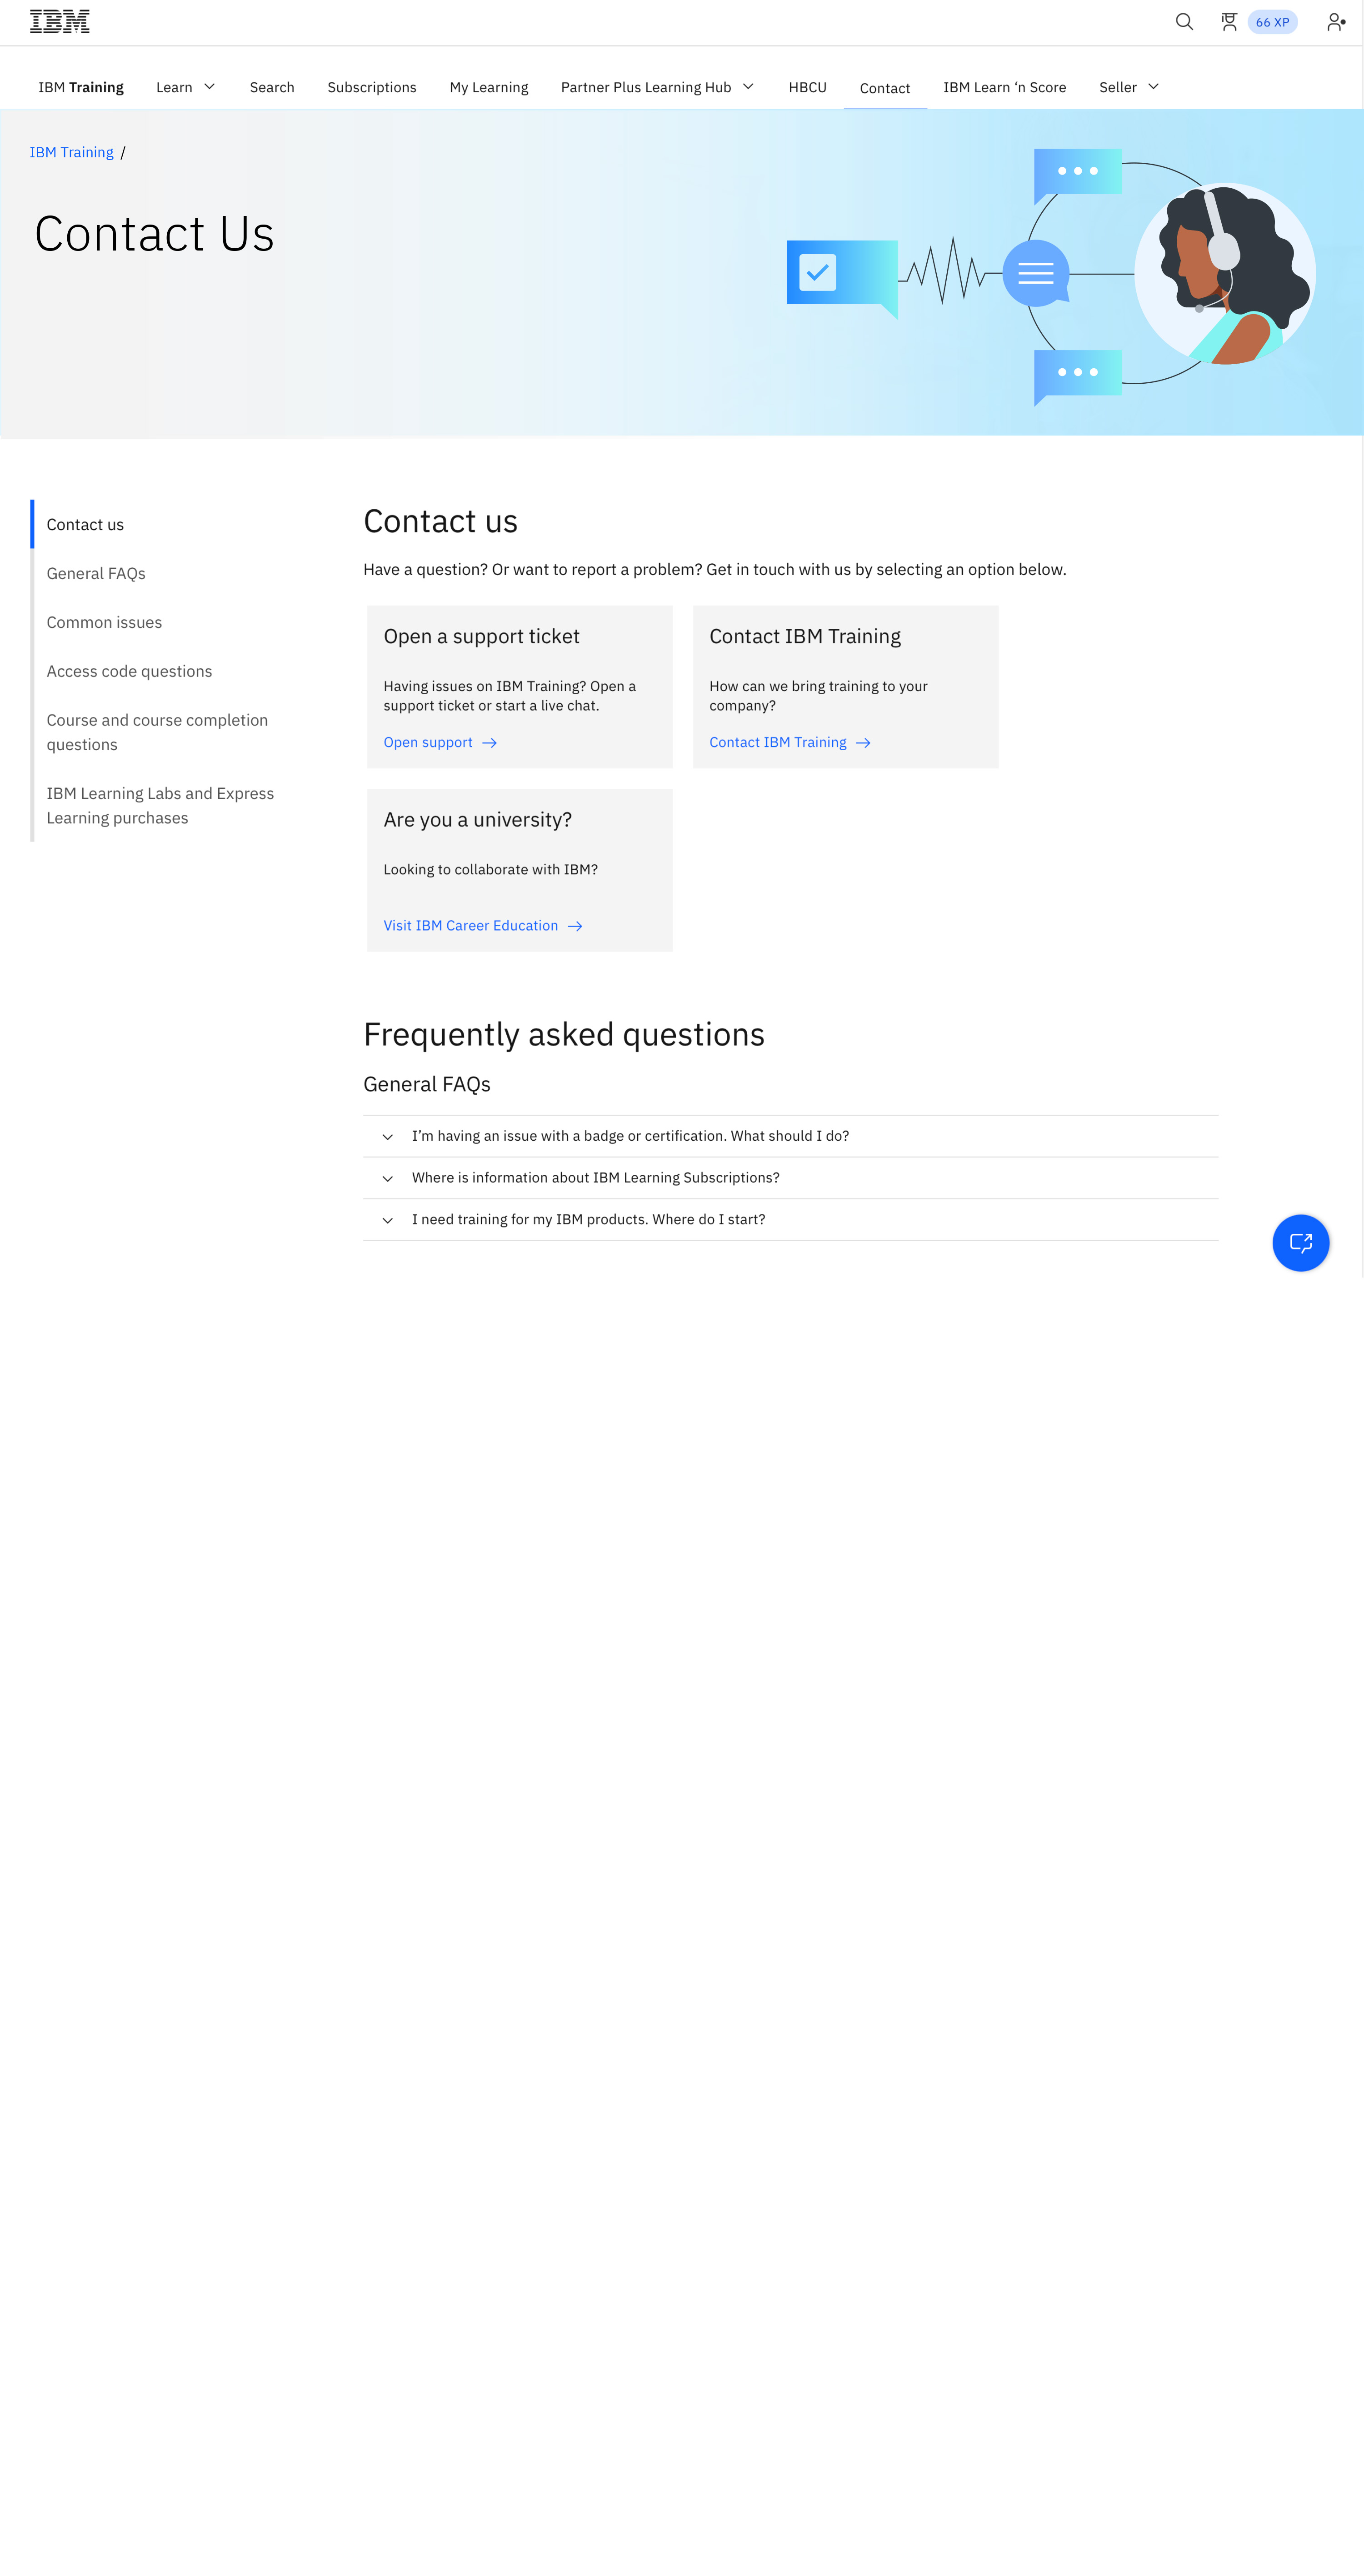
Task: Expand the IBM products training FAQ
Action: tap(588, 1220)
